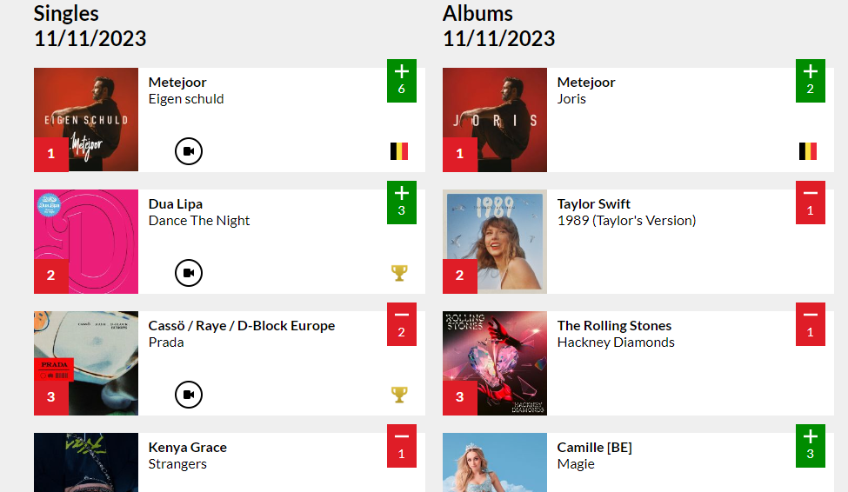Open the 1989 Taylor's Version album cover
Viewport: 848px width, 492px height.
tap(495, 241)
